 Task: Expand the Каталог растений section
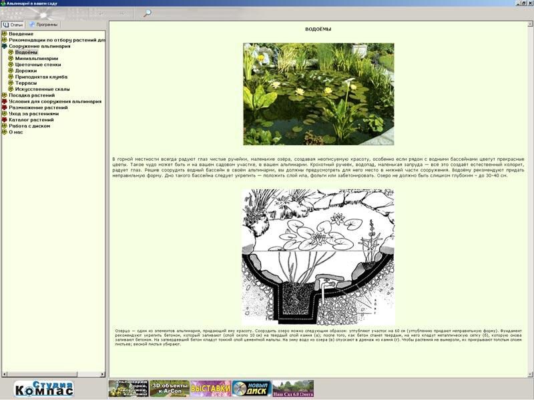(x=5, y=120)
